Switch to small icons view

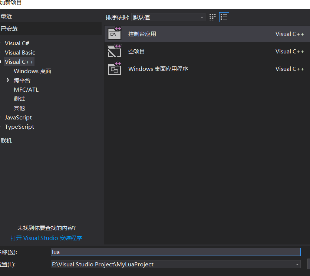pyautogui.click(x=212, y=17)
